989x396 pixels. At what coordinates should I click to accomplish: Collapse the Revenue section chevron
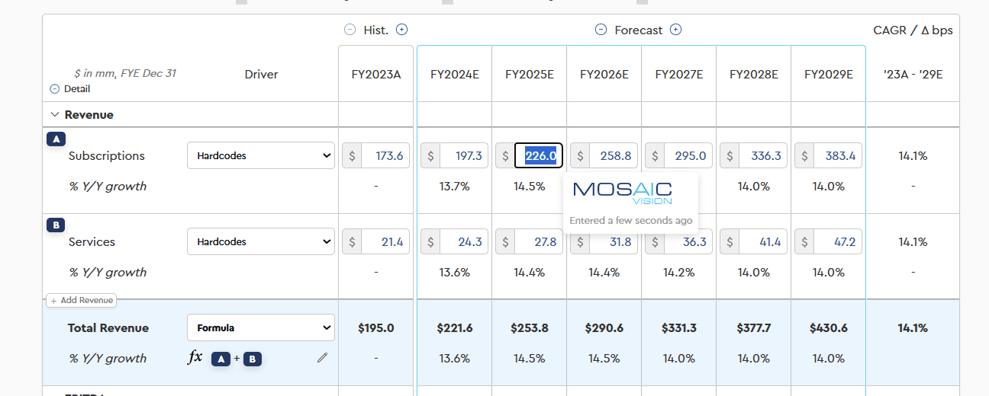54,115
